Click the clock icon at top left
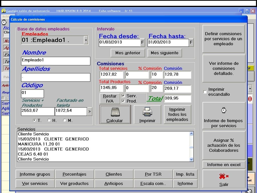The height and width of the screenshot is (193, 257). 4,22
